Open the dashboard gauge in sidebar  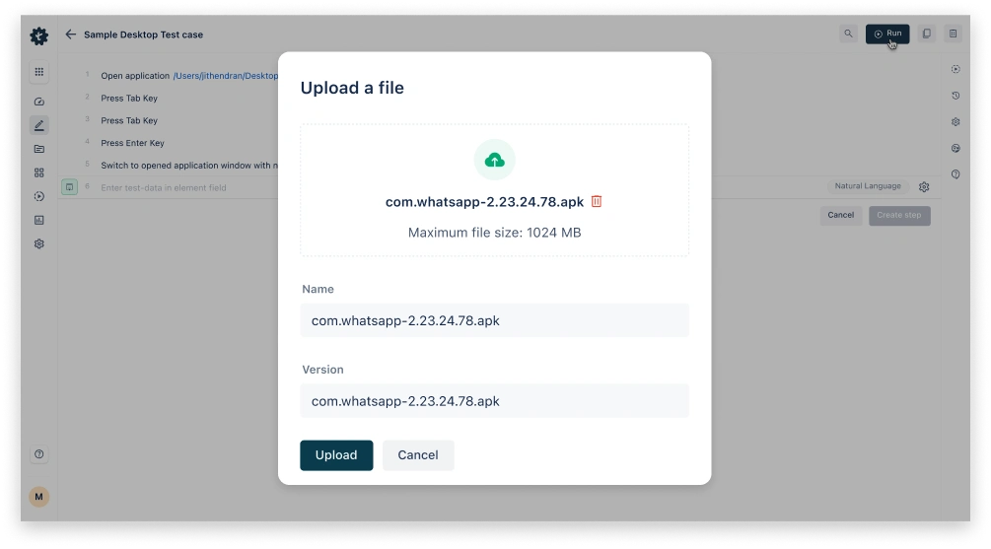coord(39,102)
